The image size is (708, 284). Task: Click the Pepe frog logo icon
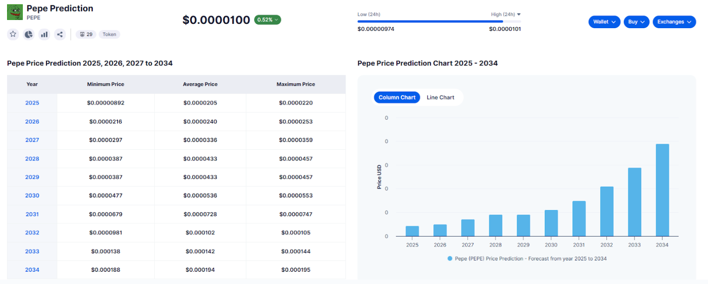[x=15, y=12]
